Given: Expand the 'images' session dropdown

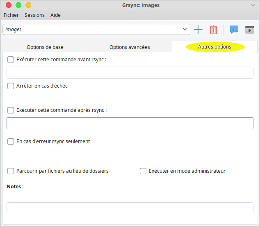Looking at the screenshot, I should point(185,30).
